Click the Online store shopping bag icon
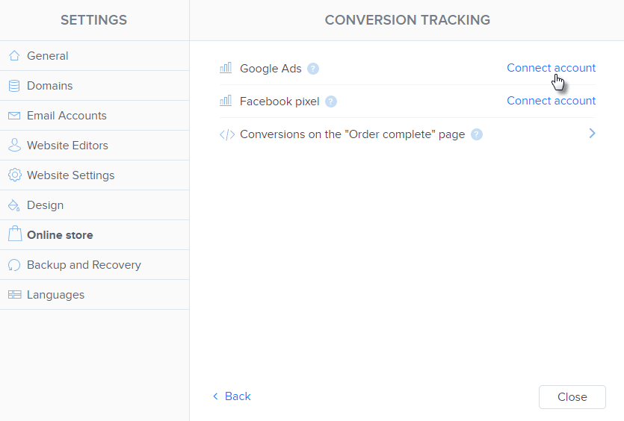624x421 pixels. pyautogui.click(x=14, y=234)
